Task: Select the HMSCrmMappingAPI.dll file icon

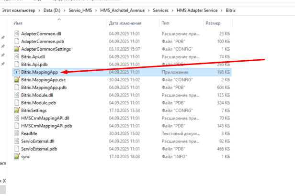Action: (x=17, y=118)
